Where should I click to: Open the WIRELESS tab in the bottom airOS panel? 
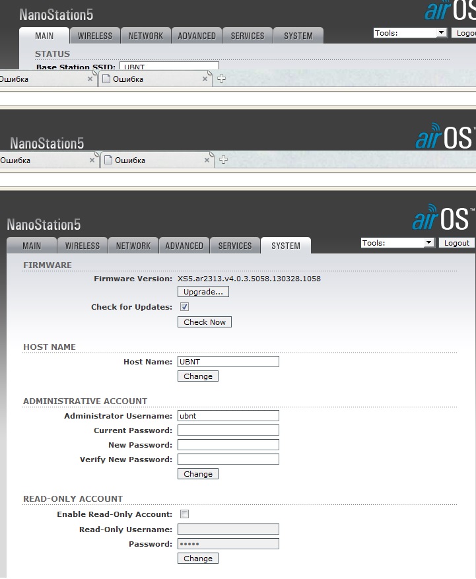pyautogui.click(x=83, y=246)
